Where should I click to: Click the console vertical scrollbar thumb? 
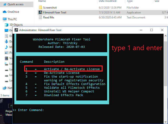tap(166, 64)
